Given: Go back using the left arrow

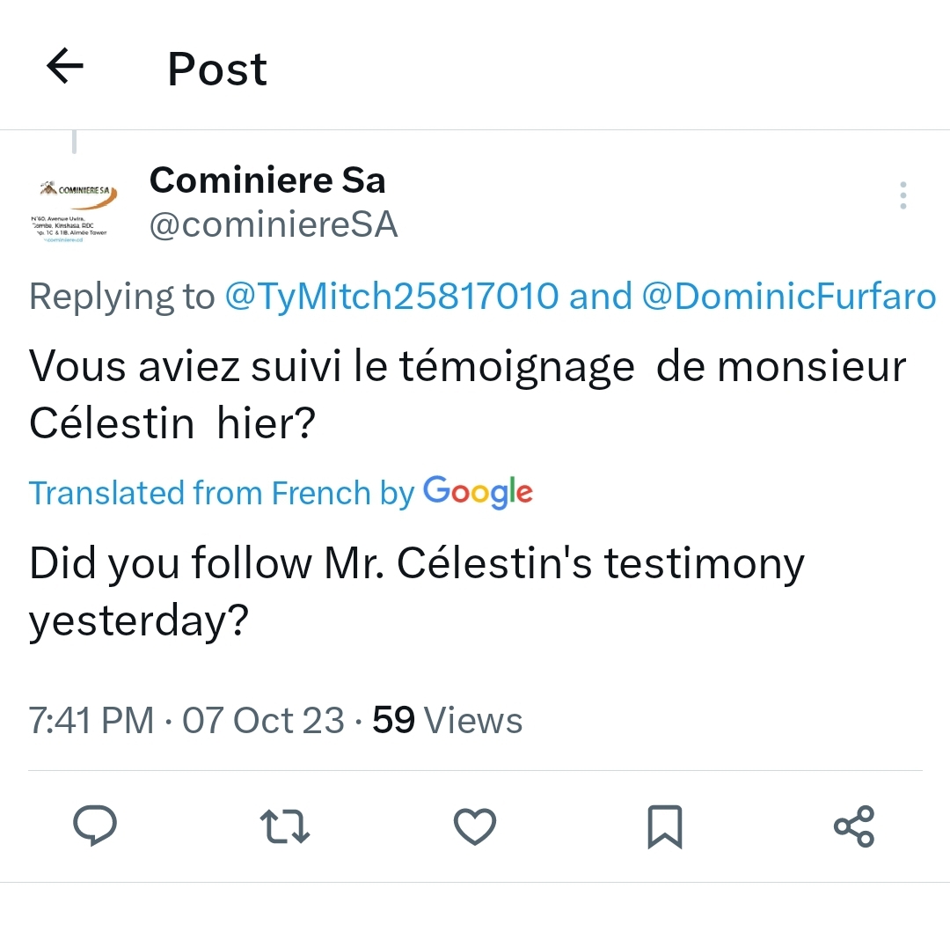Looking at the screenshot, I should (64, 67).
